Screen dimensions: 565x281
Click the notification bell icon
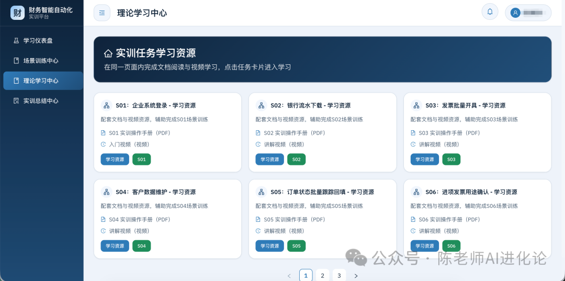pos(490,12)
